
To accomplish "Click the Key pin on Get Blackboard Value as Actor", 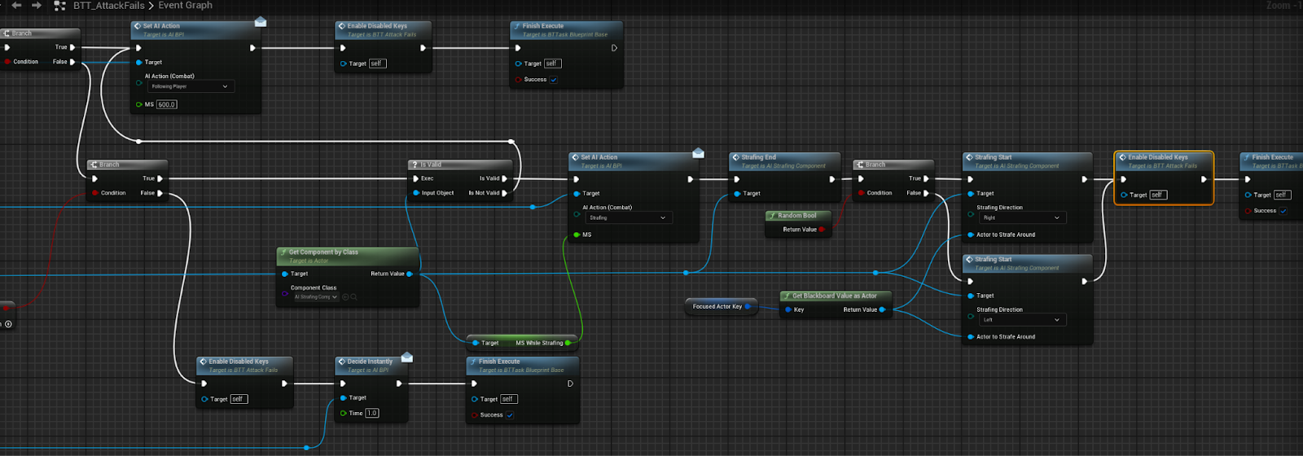I will pos(788,309).
